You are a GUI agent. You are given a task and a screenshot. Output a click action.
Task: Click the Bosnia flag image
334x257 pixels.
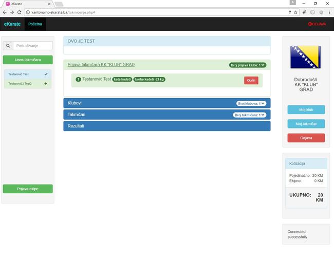coord(306,57)
